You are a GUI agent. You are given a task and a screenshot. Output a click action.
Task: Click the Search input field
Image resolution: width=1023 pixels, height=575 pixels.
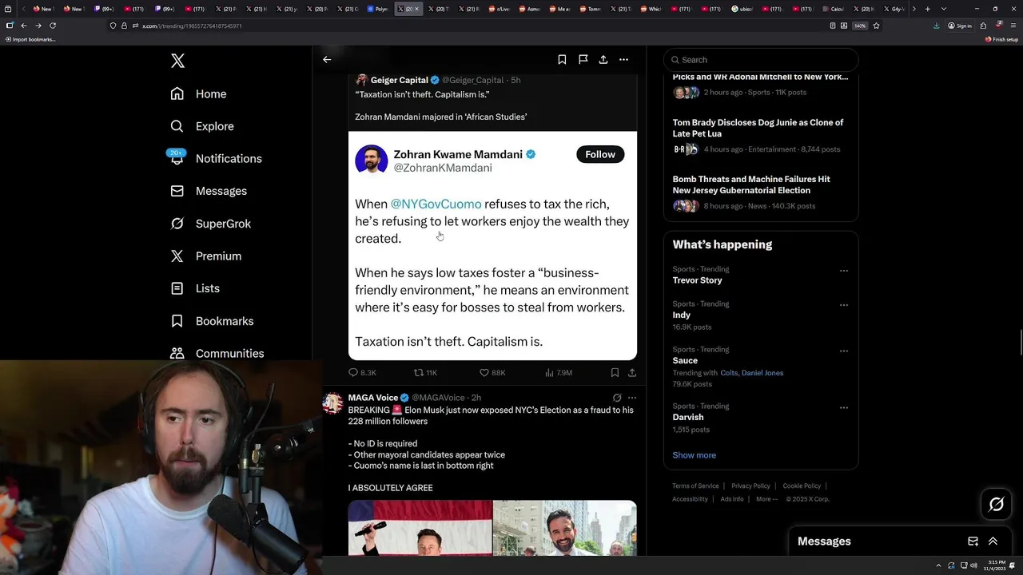tap(761, 60)
